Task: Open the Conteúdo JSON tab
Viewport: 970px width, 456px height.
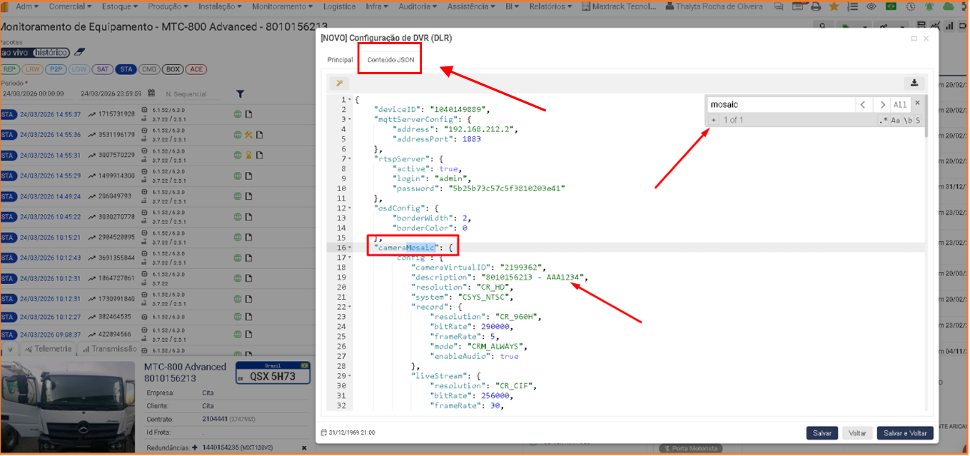Action: 390,60
